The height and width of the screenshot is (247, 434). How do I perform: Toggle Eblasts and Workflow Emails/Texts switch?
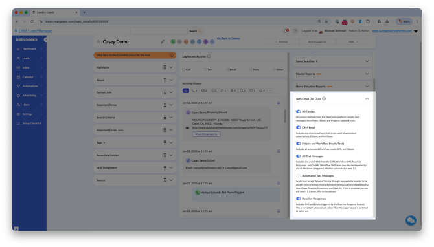pos(298,144)
